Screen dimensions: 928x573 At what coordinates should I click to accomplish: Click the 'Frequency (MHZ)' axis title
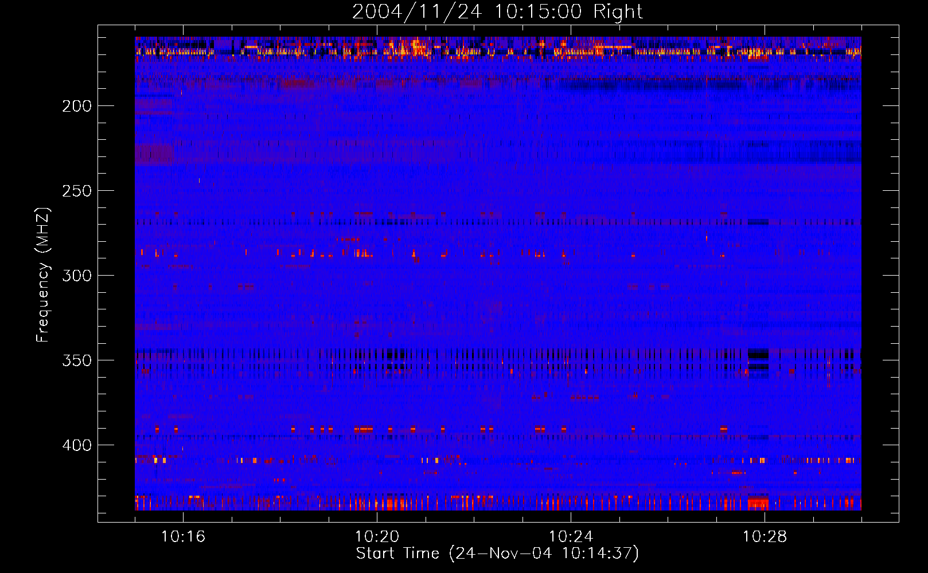pyautogui.click(x=43, y=274)
